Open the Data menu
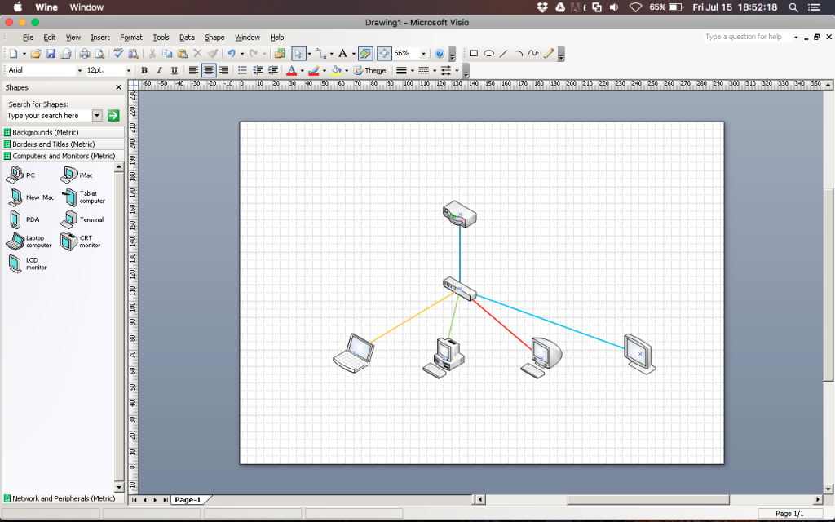 pos(187,38)
